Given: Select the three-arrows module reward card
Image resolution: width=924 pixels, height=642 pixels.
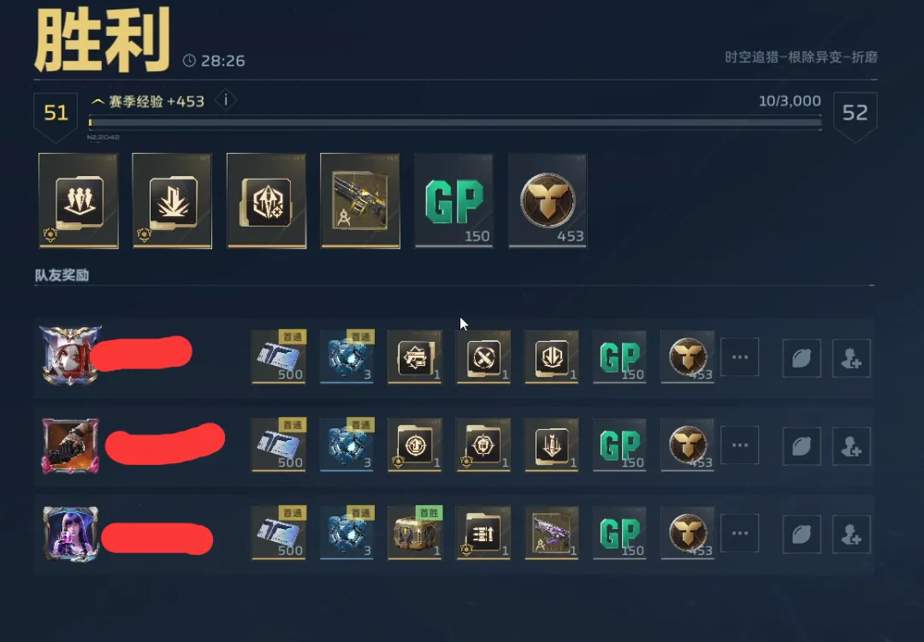Looking at the screenshot, I should (79, 201).
